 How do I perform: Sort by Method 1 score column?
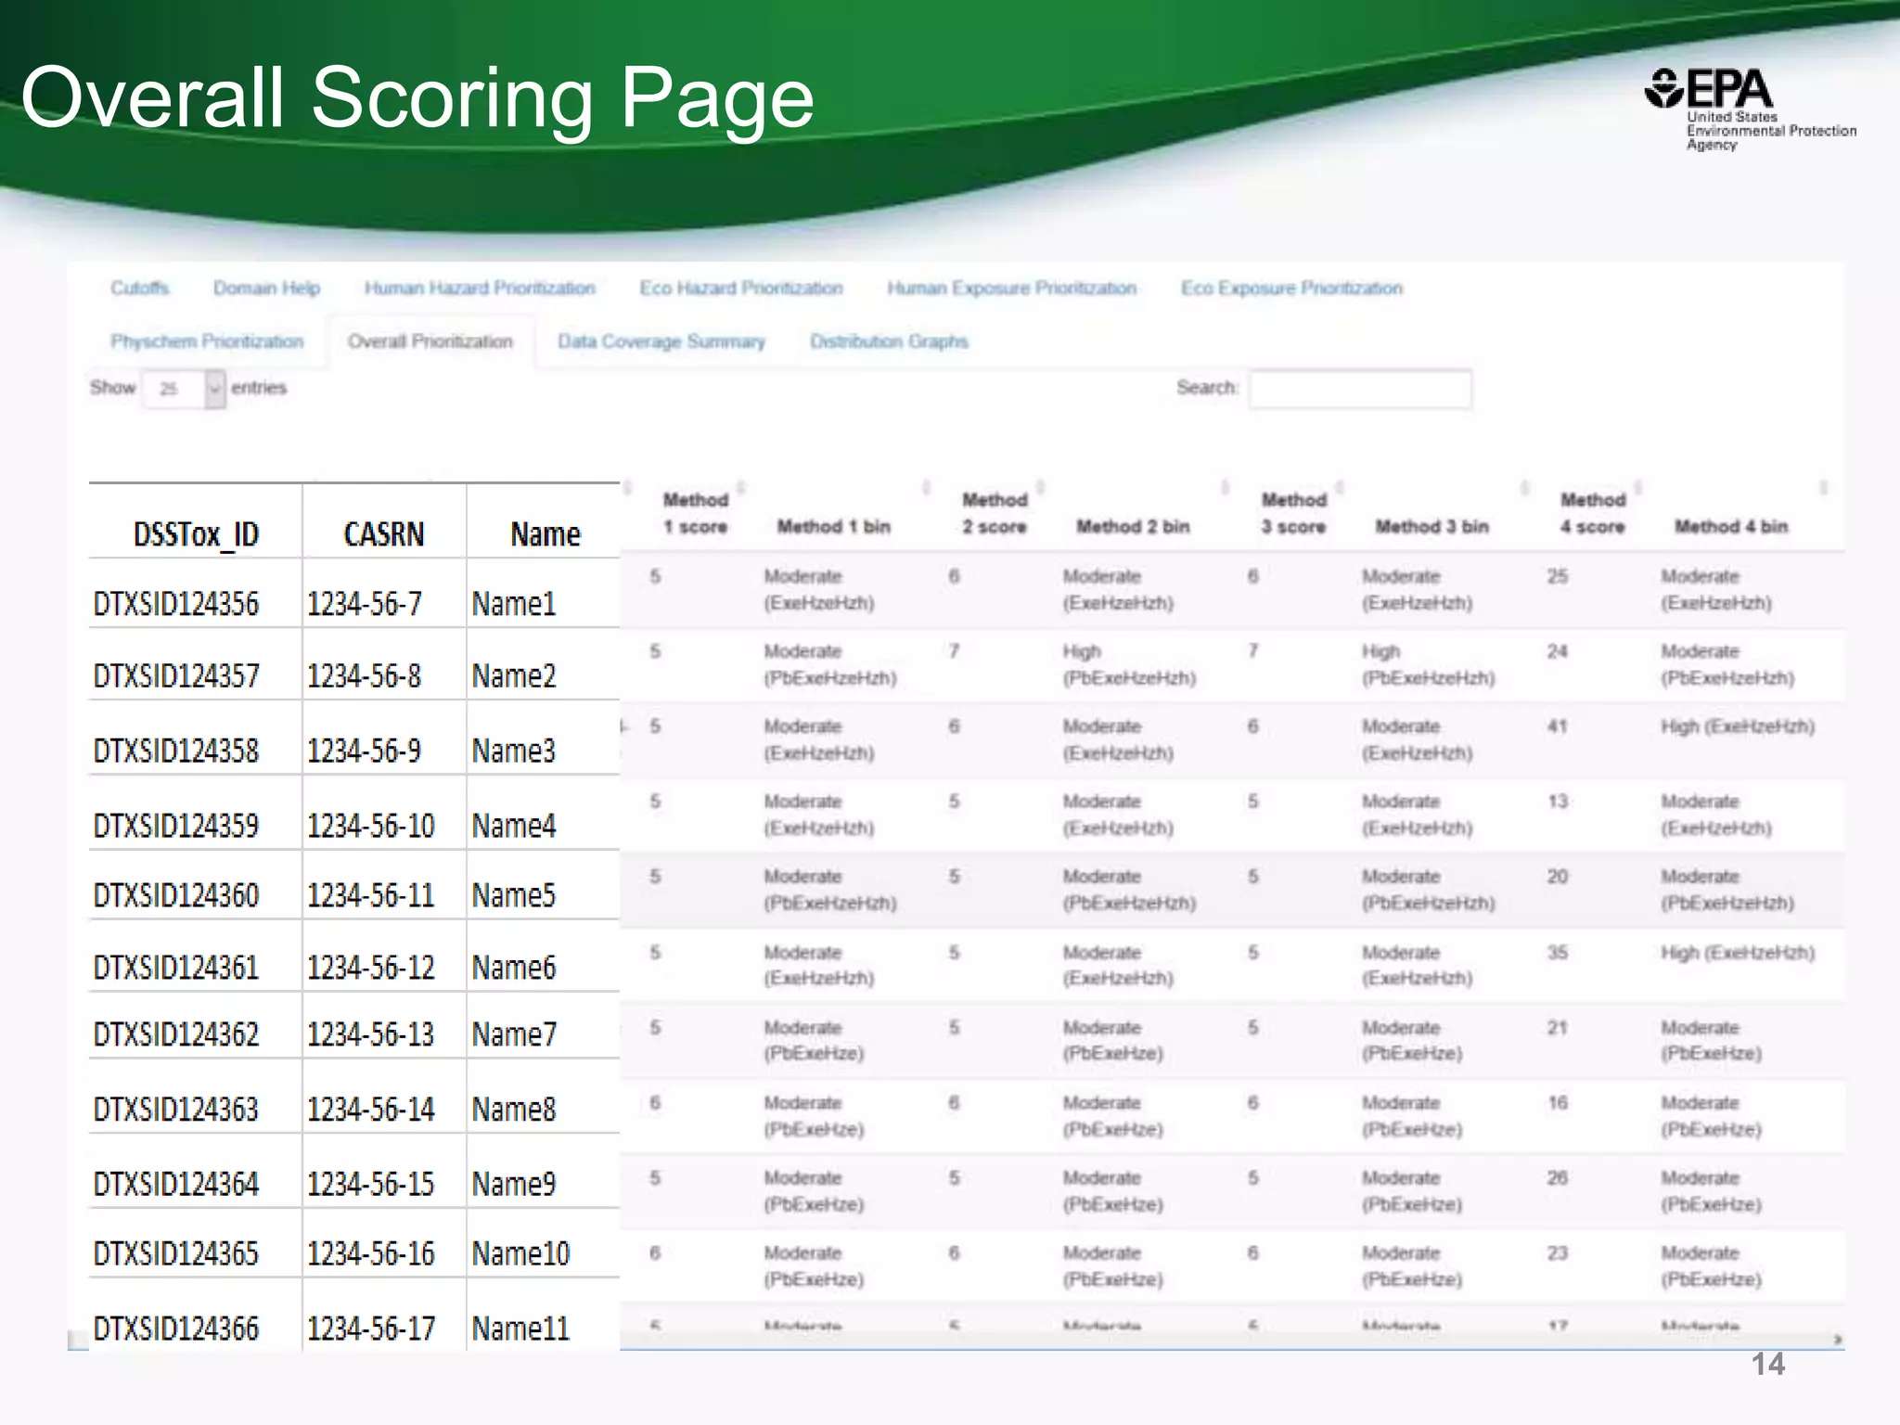(x=696, y=513)
